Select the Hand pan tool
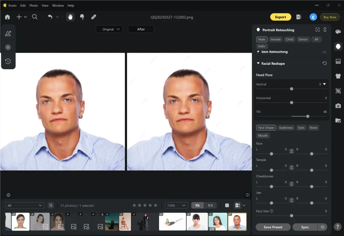 tap(70, 17)
